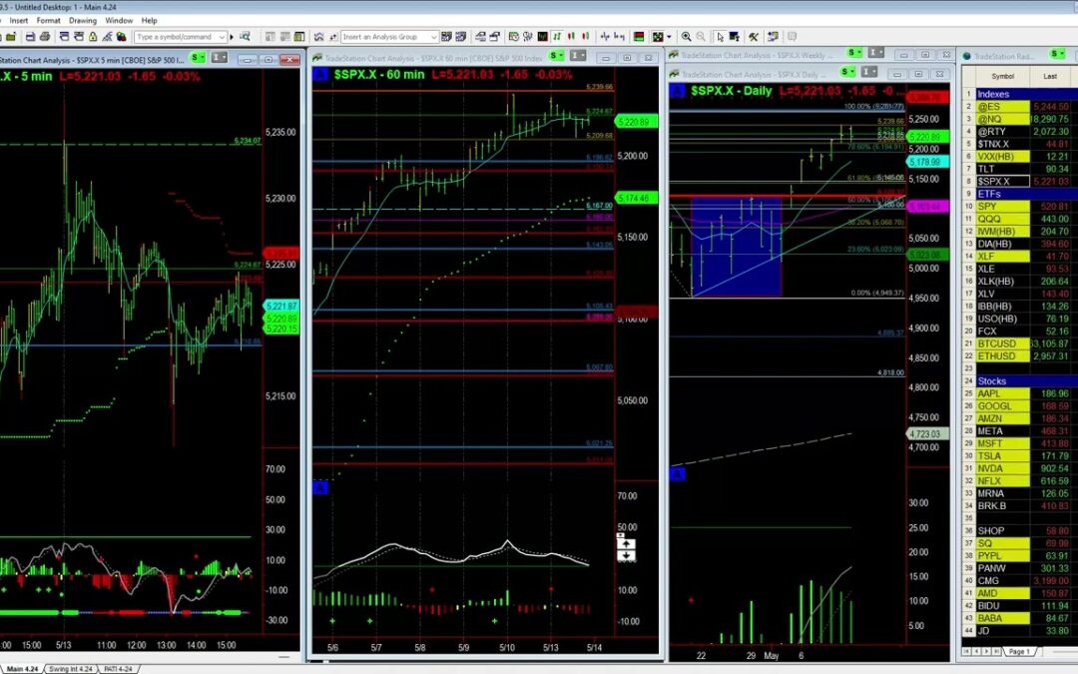Image resolution: width=1078 pixels, height=674 pixels.
Task: Click the Indexes group header row
Action: point(1020,94)
